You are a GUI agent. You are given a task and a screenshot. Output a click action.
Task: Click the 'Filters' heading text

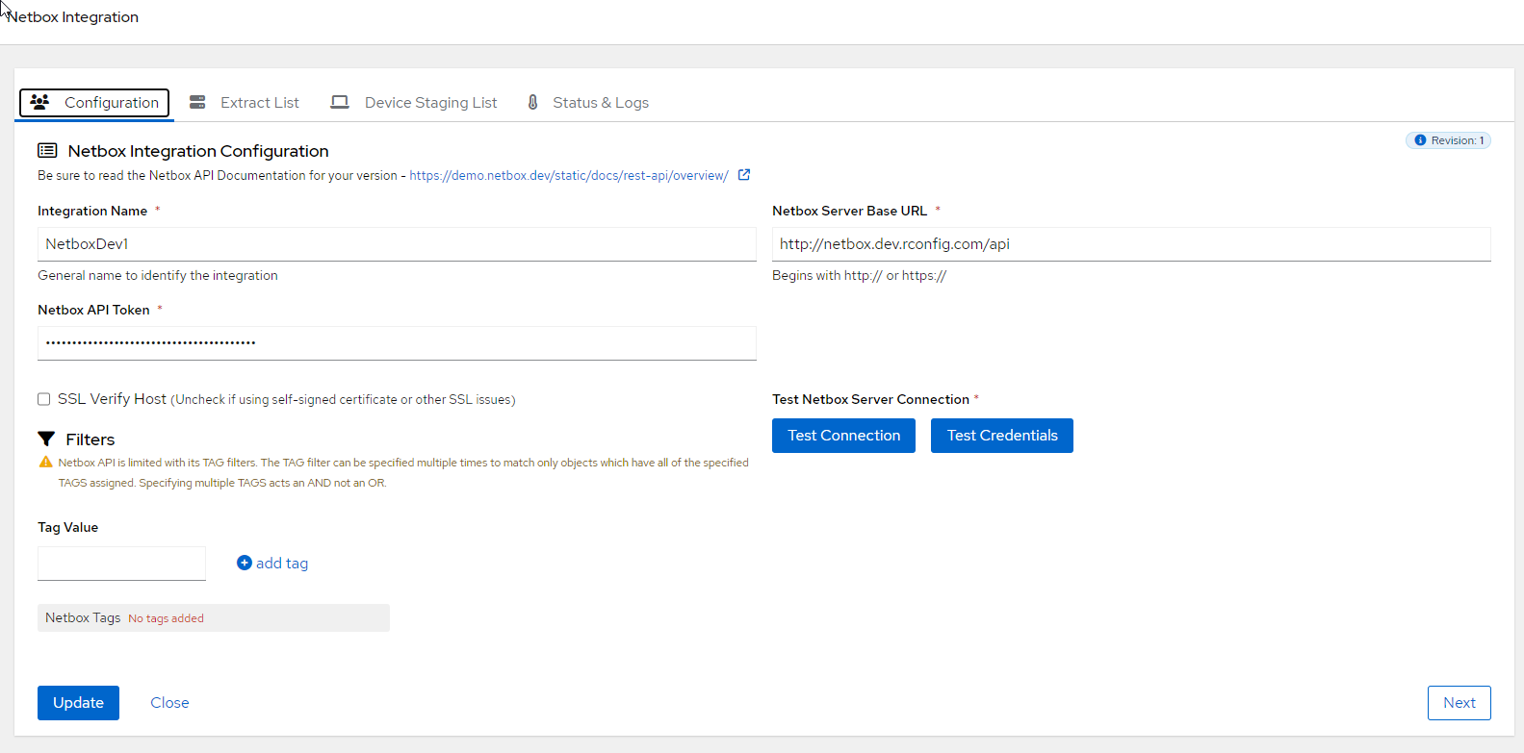(90, 439)
